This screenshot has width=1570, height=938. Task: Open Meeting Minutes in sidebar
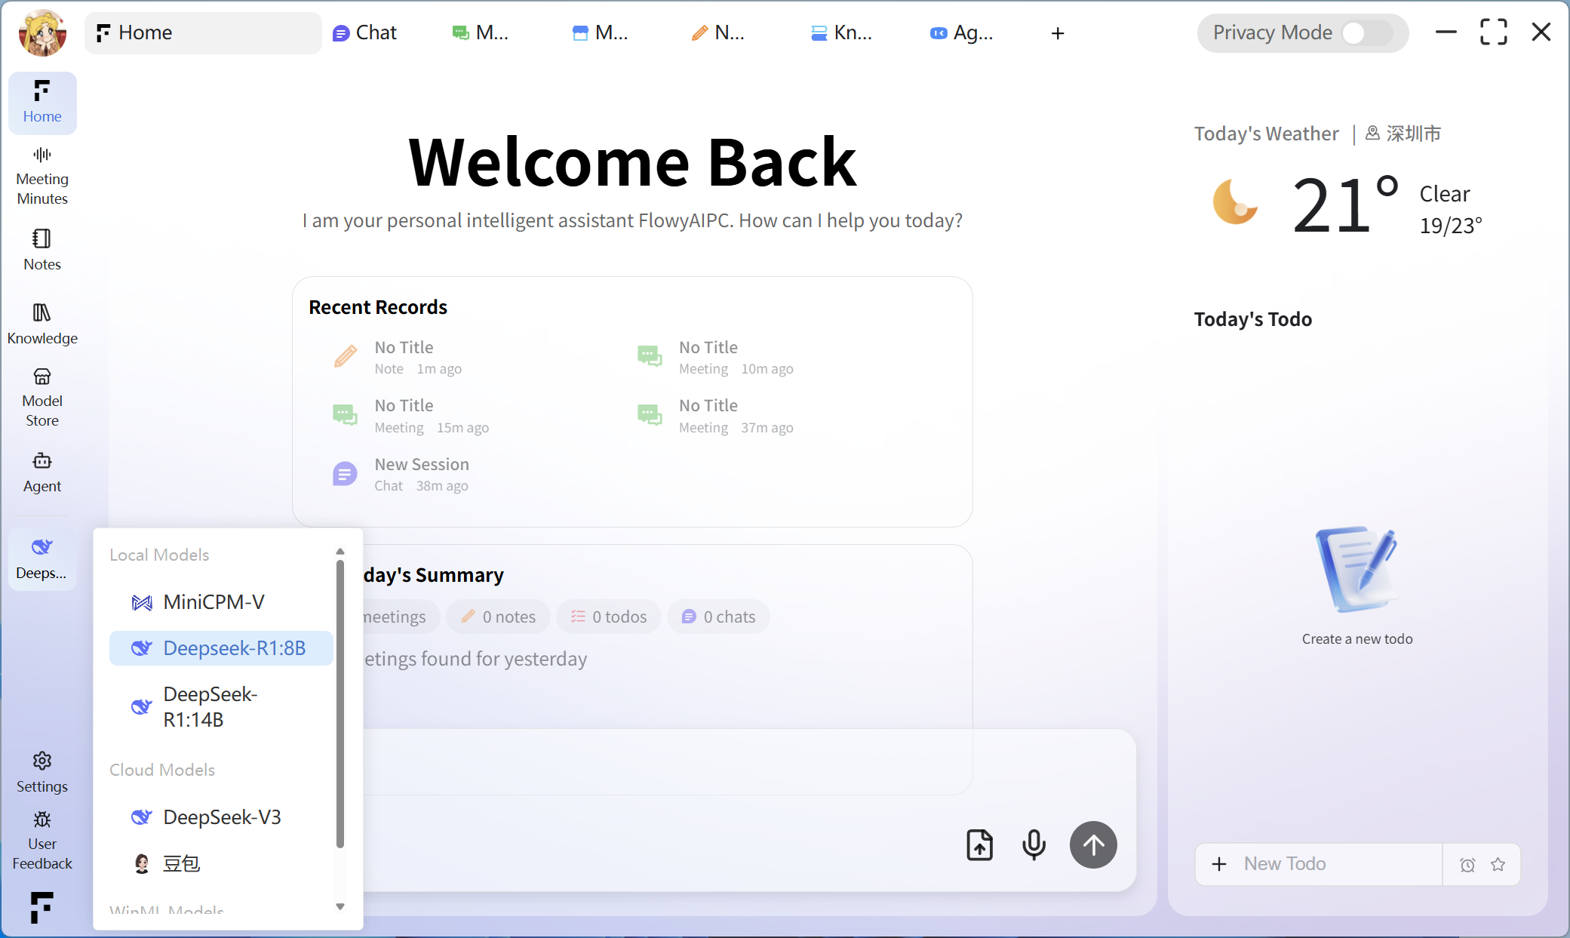point(42,177)
